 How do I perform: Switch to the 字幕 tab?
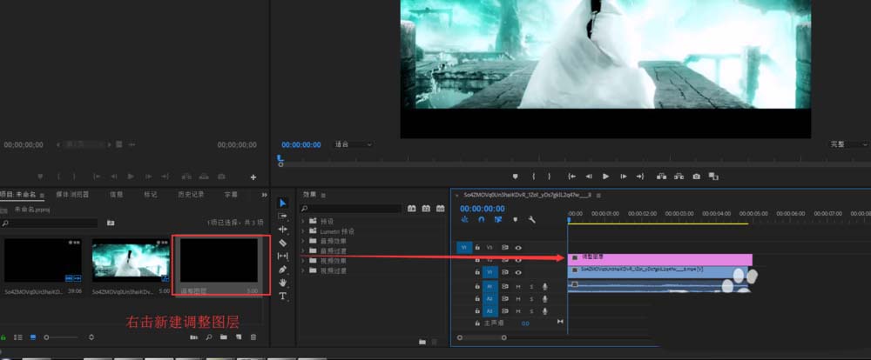coord(231,195)
